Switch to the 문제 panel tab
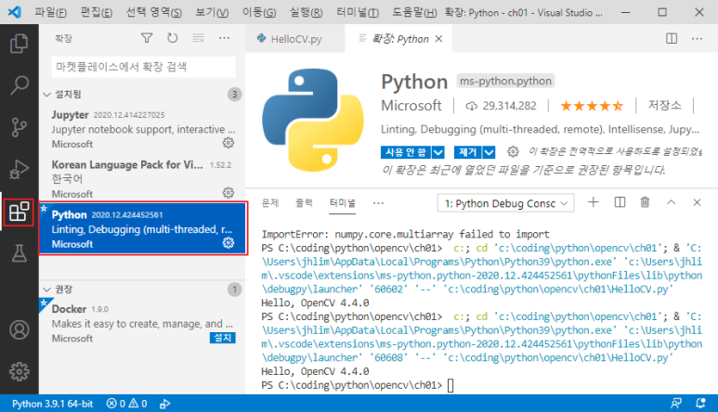The width and height of the screenshot is (718, 412). coord(270,203)
